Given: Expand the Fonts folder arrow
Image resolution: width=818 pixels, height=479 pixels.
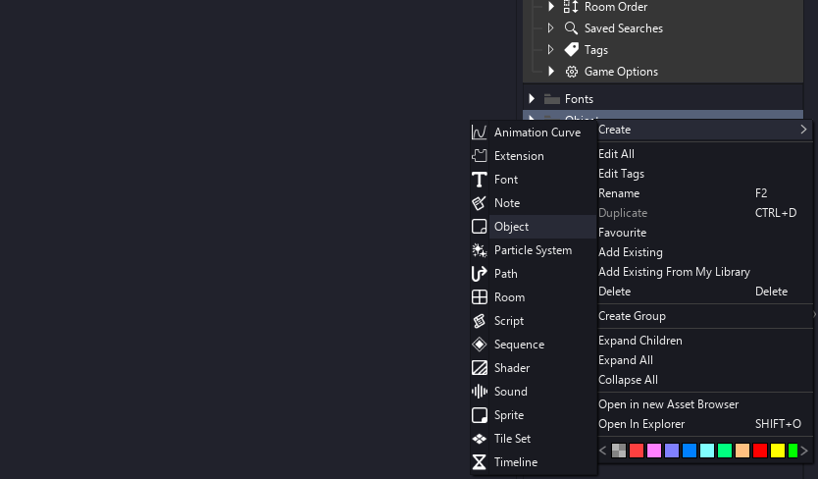Looking at the screenshot, I should pyautogui.click(x=532, y=99).
